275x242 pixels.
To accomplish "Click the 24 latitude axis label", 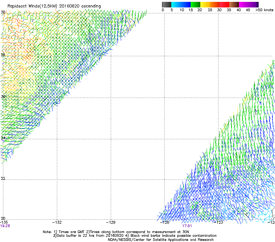I will click(3, 138).
